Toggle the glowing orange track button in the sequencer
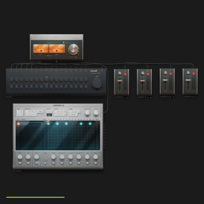 click(x=18, y=124)
